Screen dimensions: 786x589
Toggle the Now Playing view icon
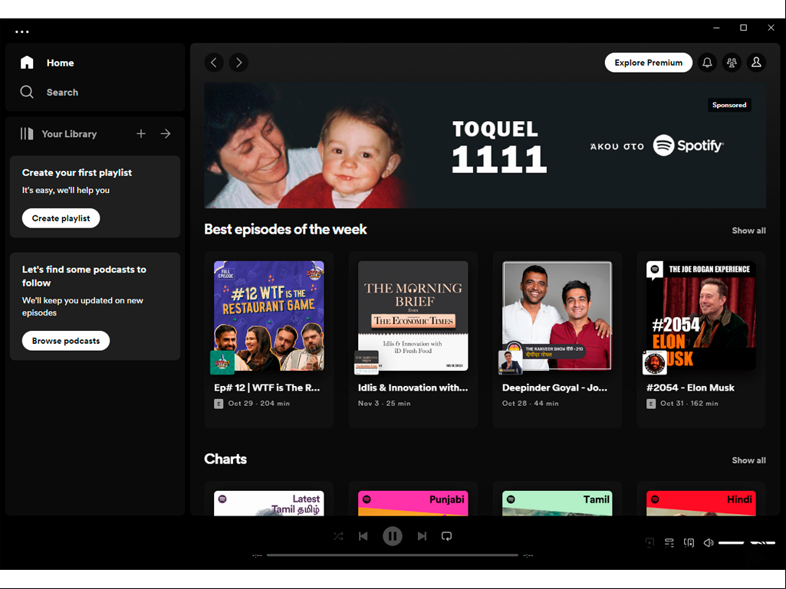tap(650, 542)
